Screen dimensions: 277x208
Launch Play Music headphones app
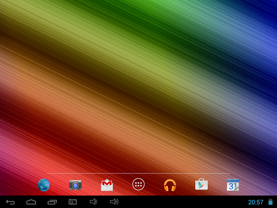[170, 185]
